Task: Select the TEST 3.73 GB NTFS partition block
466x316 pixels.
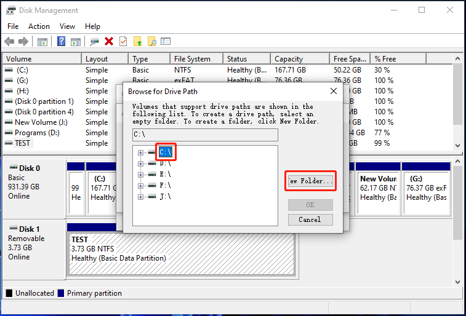Action: [x=182, y=254]
